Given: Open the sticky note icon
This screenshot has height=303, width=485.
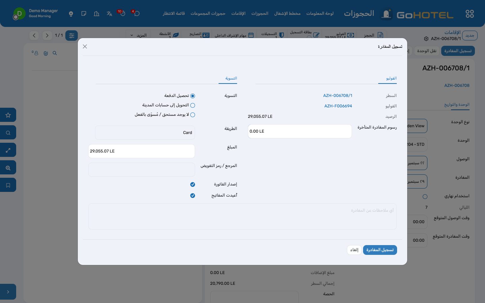Looking at the screenshot, I should [84, 14].
